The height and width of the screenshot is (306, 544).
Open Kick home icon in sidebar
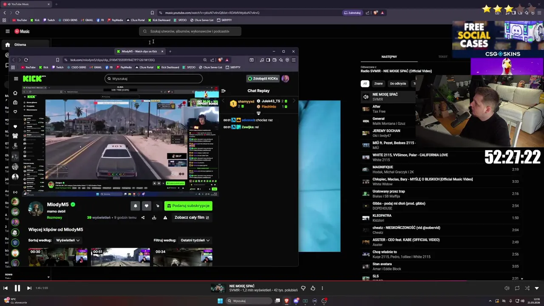click(x=15, y=93)
